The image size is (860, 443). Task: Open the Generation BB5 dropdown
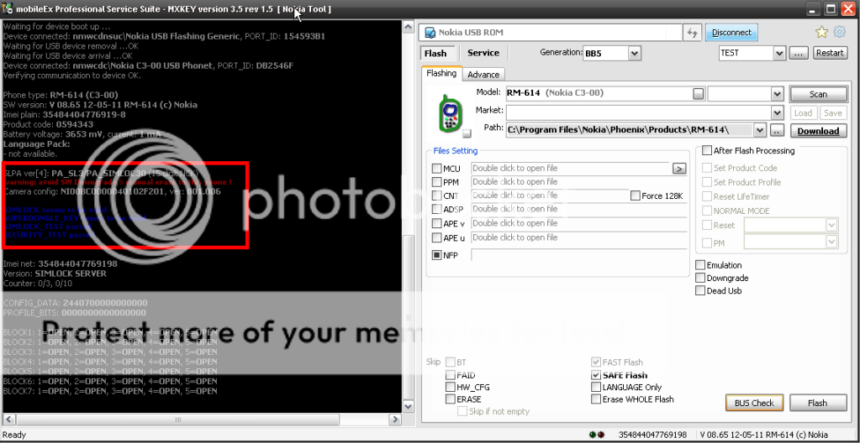(634, 53)
